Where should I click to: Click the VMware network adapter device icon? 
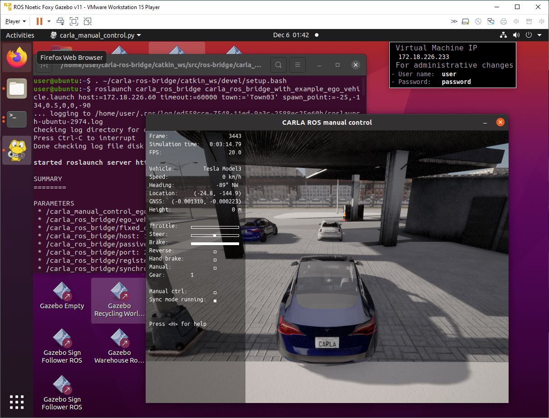[491, 21]
